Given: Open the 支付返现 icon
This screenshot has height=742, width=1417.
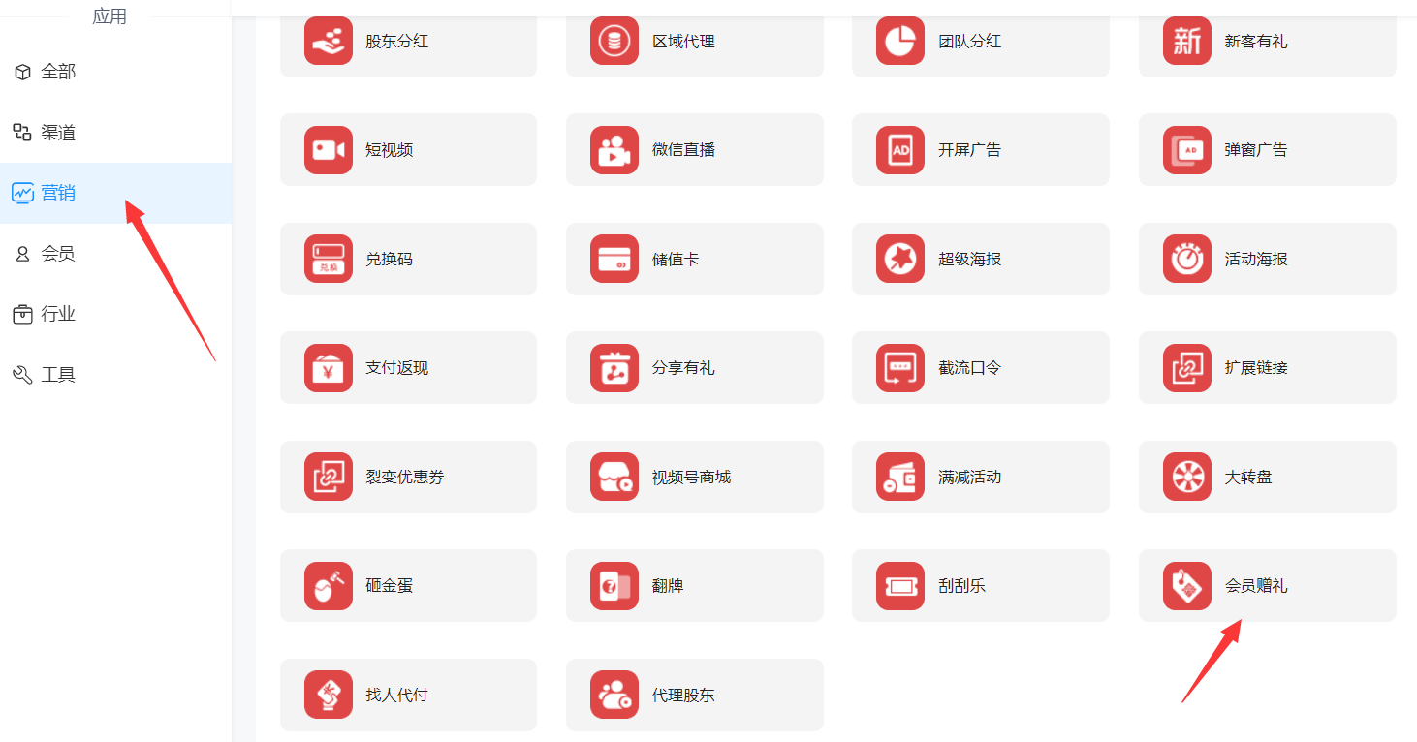Looking at the screenshot, I should pos(329,368).
